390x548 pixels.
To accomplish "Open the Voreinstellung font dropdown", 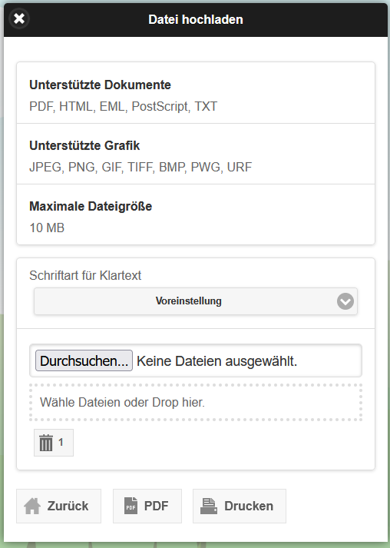I will coord(196,301).
